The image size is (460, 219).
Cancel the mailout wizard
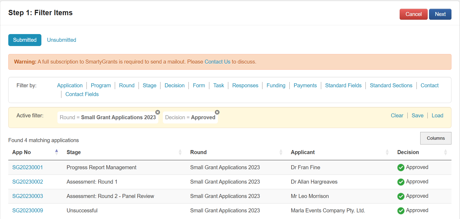click(413, 14)
